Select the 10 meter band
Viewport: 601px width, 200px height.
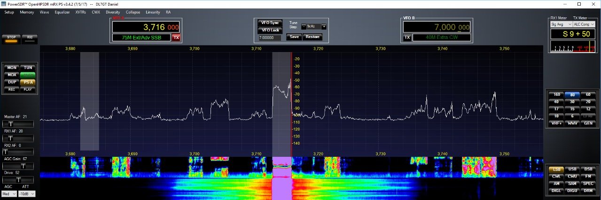click(x=557, y=115)
